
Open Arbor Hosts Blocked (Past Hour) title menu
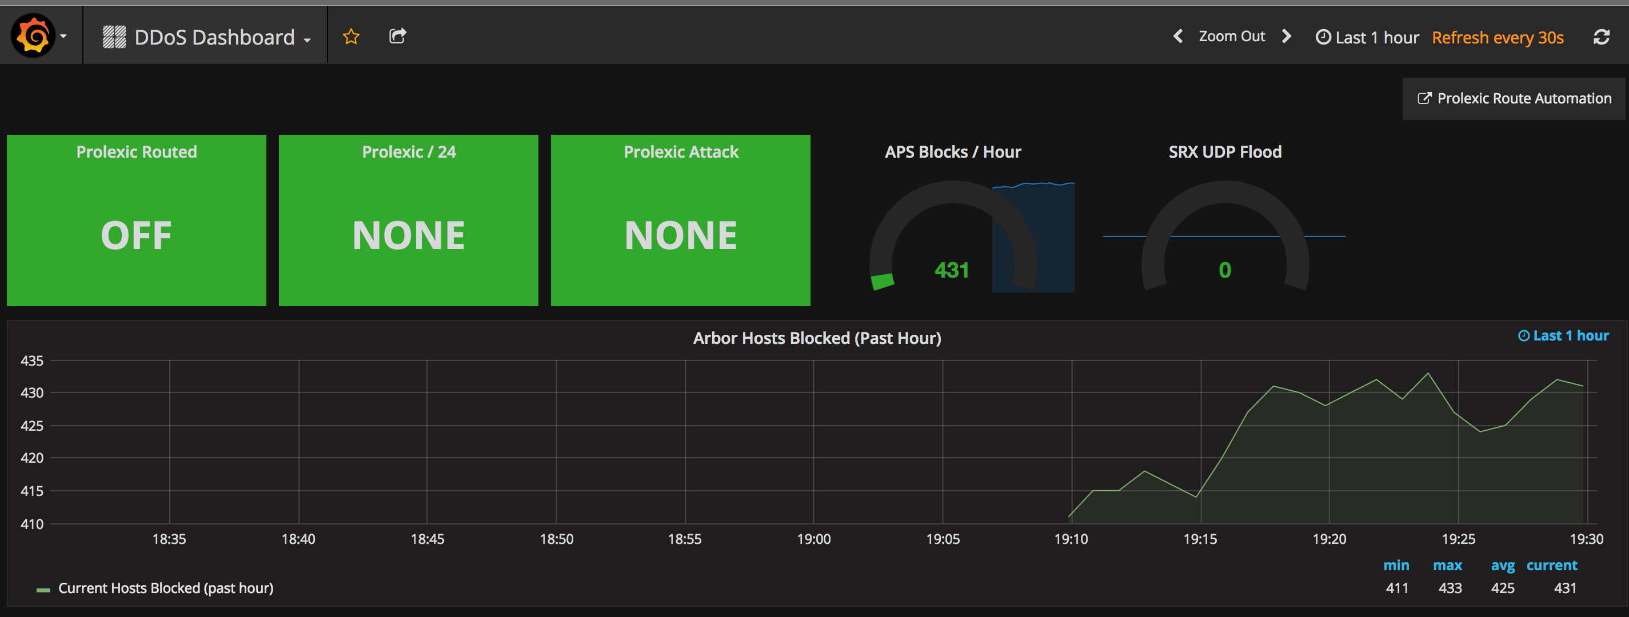click(817, 338)
